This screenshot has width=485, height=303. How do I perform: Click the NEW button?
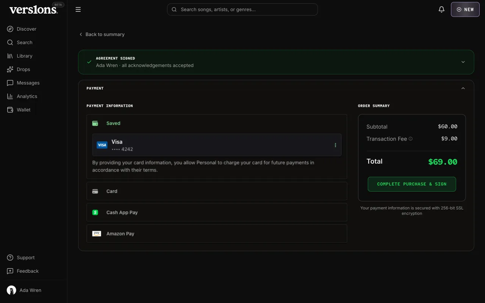[x=465, y=9]
